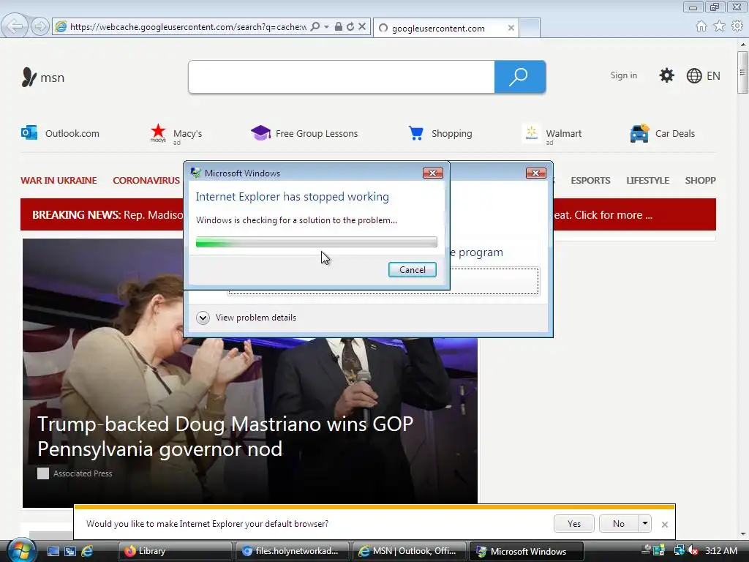Viewport: 749px width, 562px height.
Task: Click the scrollbar down arrow
Action: (743, 533)
